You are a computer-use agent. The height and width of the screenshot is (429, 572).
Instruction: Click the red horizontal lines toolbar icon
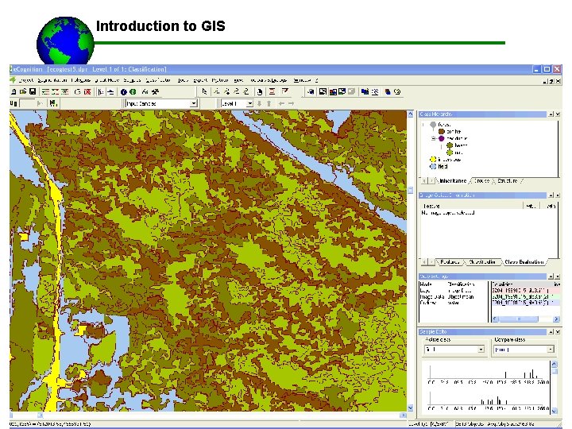(x=272, y=91)
